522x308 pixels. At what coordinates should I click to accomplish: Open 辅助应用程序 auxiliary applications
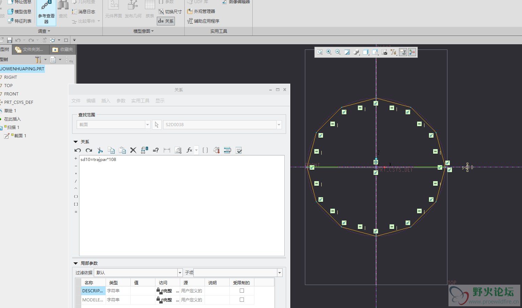[203, 21]
